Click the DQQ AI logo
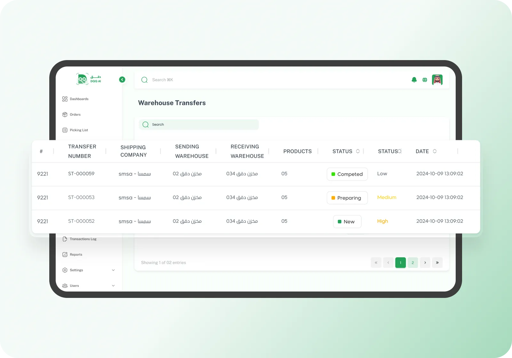 click(x=89, y=79)
